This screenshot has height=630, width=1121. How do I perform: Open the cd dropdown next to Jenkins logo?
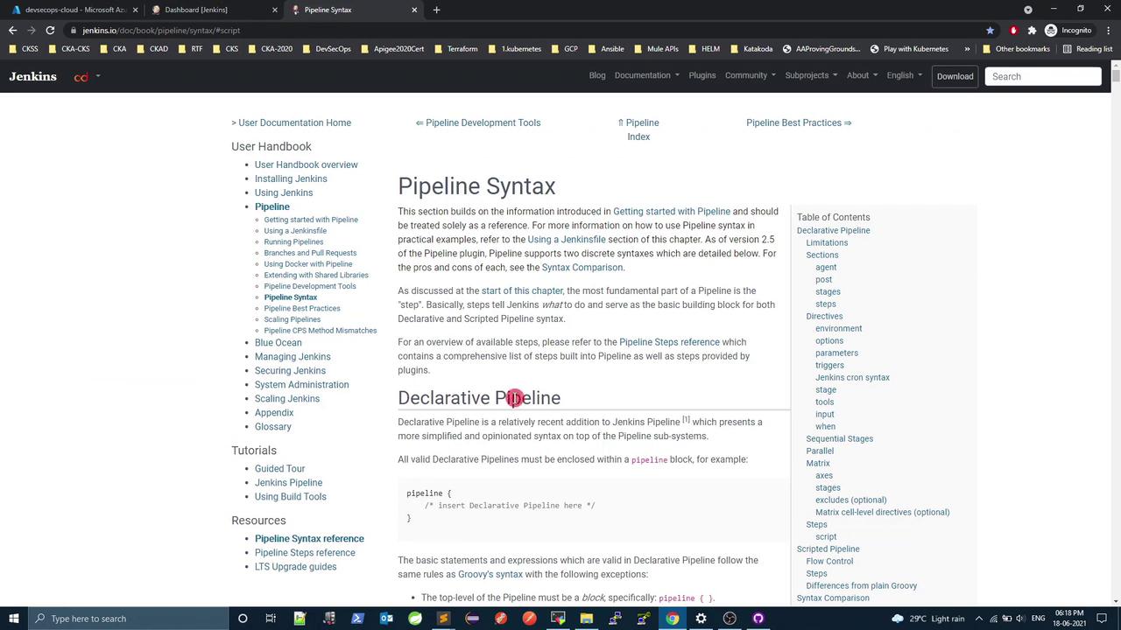[87, 77]
